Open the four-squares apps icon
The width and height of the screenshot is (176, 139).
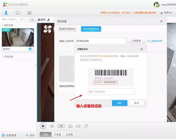(x=29, y=12)
